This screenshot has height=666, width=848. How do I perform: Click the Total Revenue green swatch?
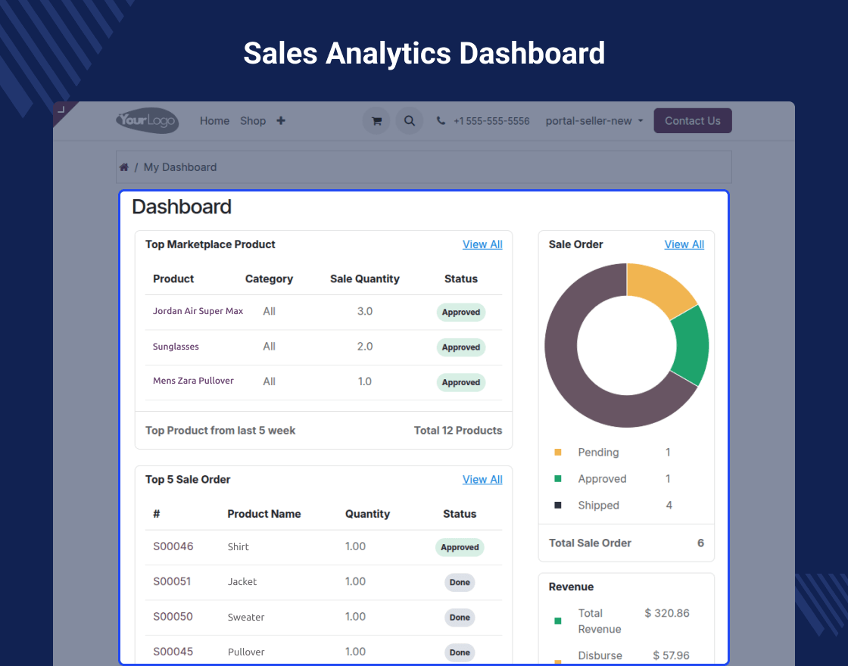pyautogui.click(x=558, y=621)
